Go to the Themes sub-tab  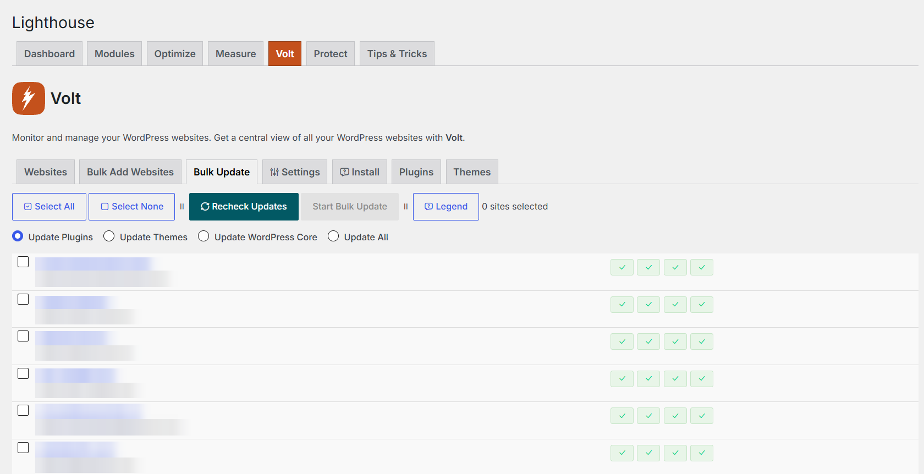point(472,172)
